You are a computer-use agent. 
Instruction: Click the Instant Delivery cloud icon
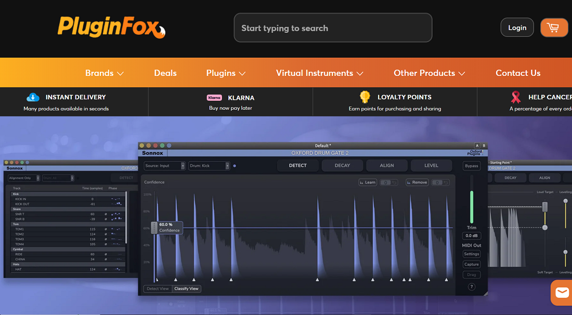pyautogui.click(x=33, y=97)
